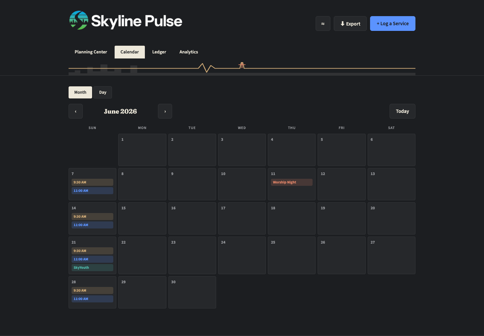The height and width of the screenshot is (336, 484).
Task: Select June 1 day cell
Action: [x=142, y=150]
